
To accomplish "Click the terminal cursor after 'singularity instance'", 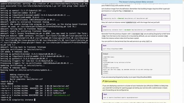I will click(34, 100).
